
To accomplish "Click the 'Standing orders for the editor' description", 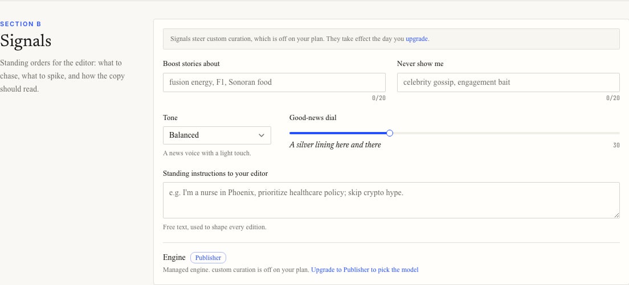I will 63,76.
